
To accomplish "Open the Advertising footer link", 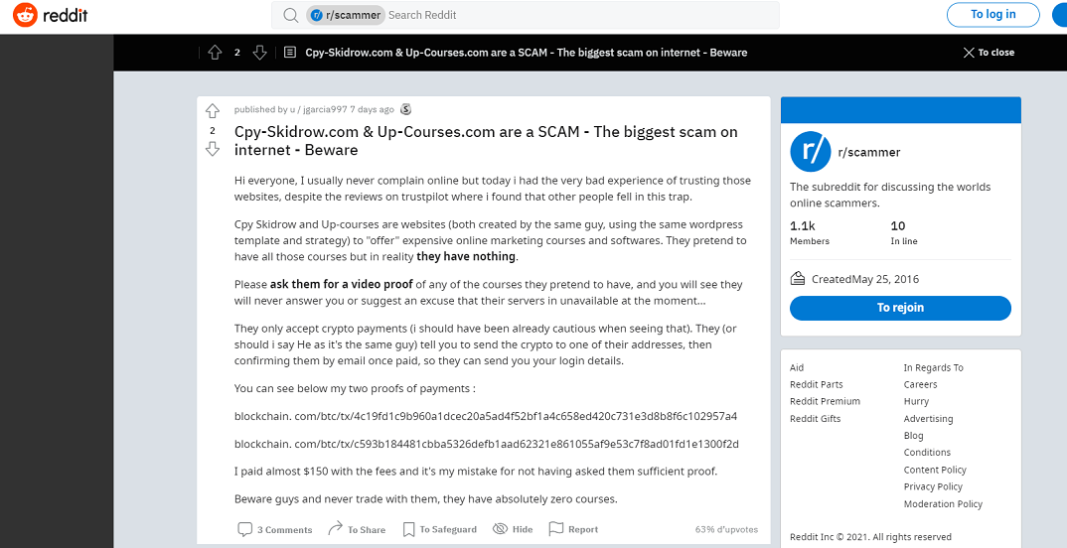I will [928, 419].
